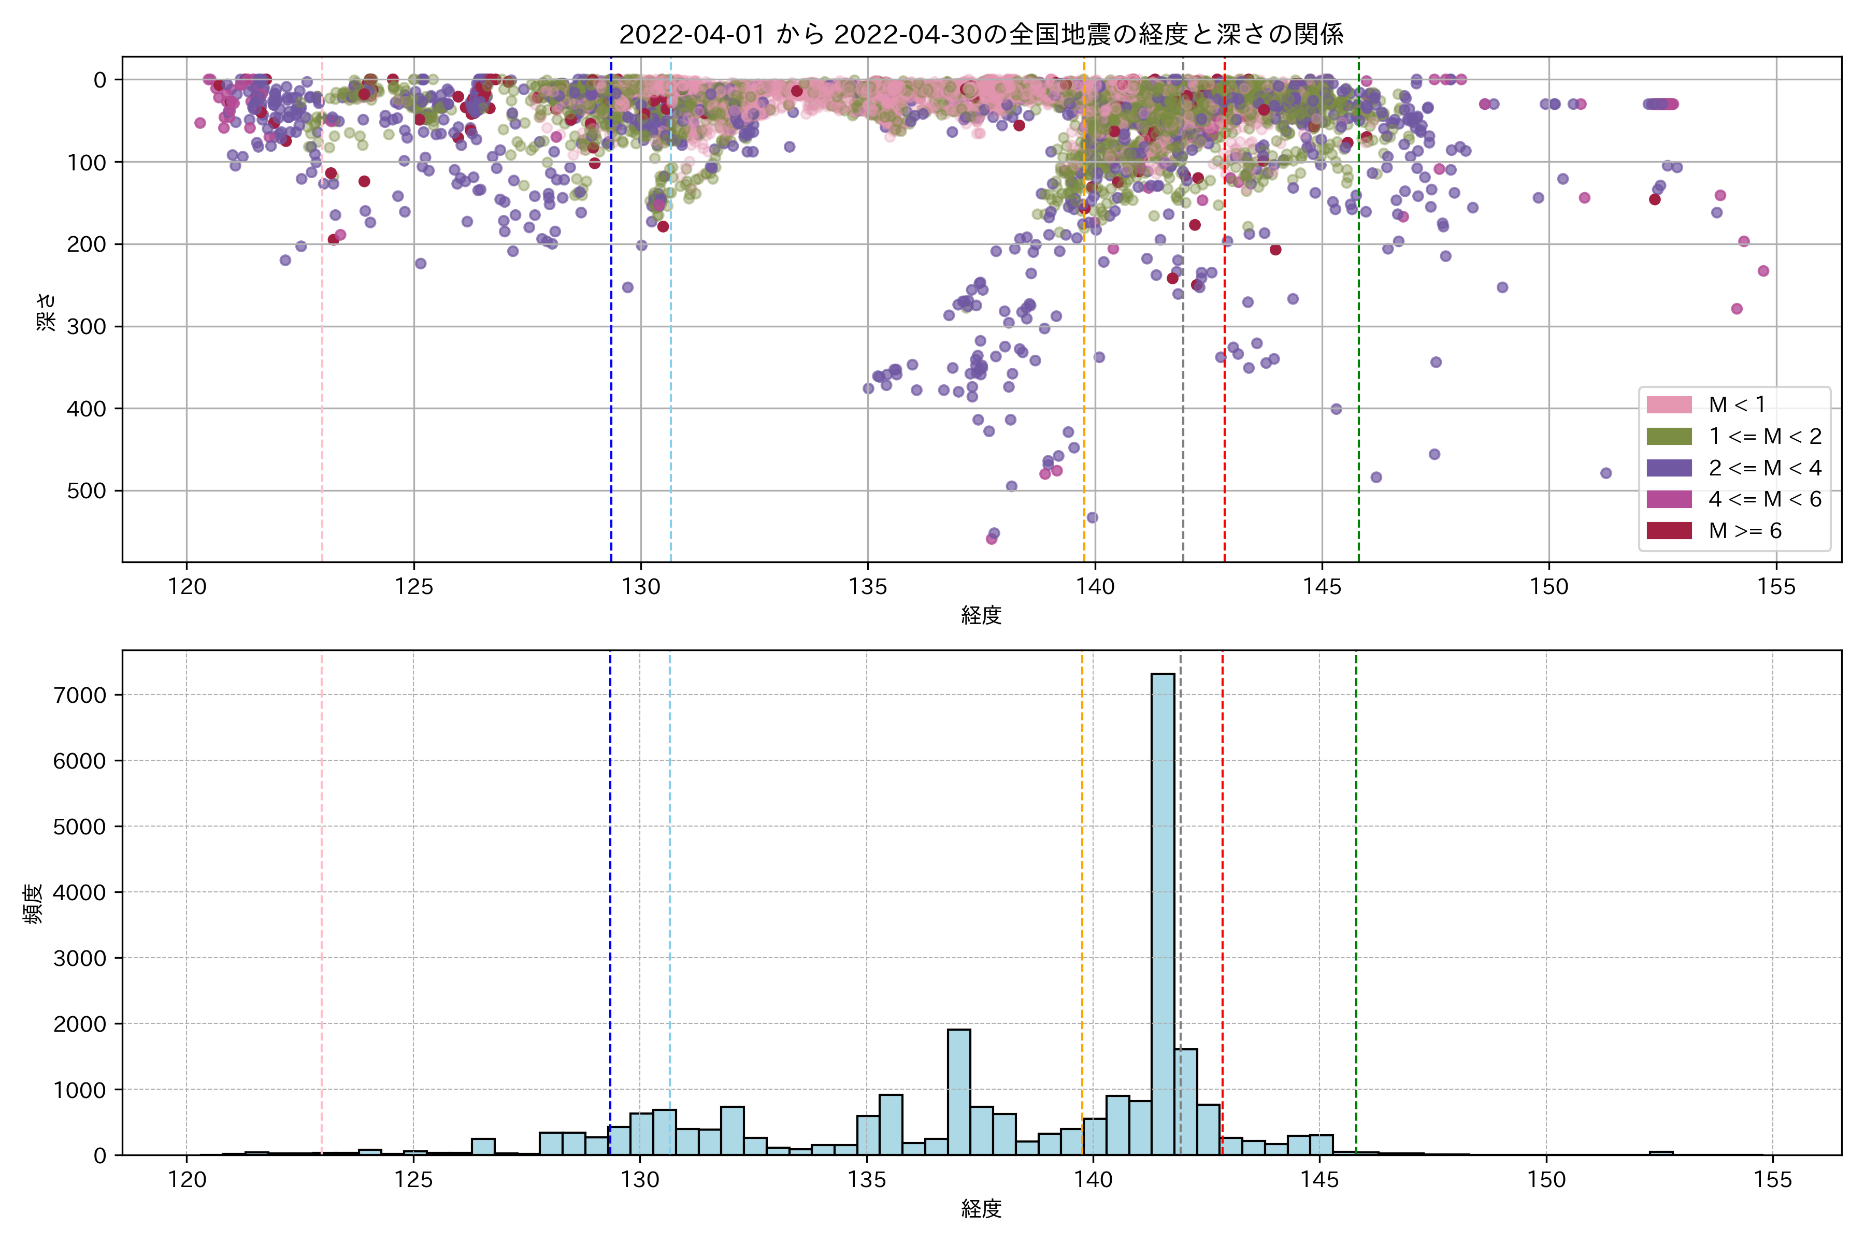Click the pink dashed vertical line in the scatter plot
The height and width of the screenshot is (1243, 1865).
[322, 317]
